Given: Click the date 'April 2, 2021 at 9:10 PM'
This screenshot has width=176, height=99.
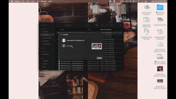Looking at the screenshot, I should click(108, 61).
